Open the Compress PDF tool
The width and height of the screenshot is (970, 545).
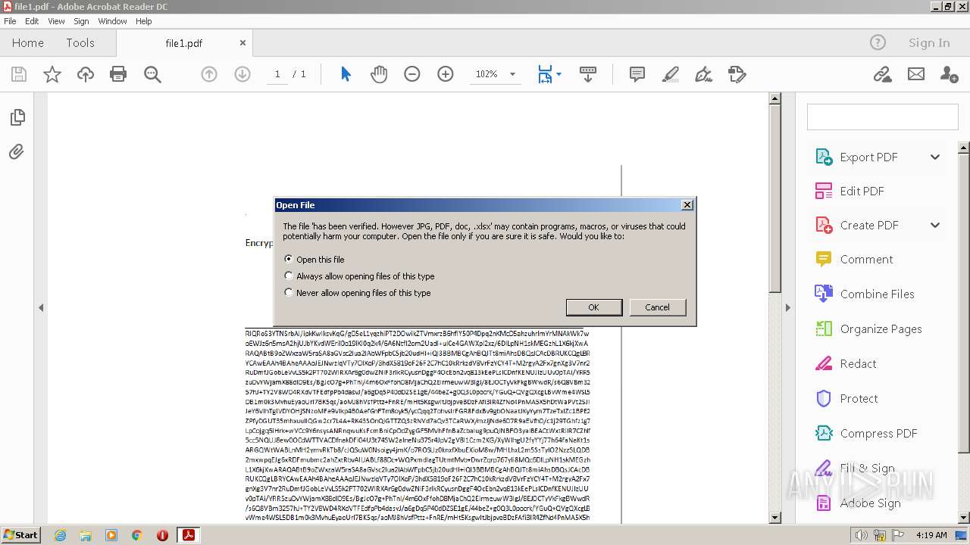[878, 434]
